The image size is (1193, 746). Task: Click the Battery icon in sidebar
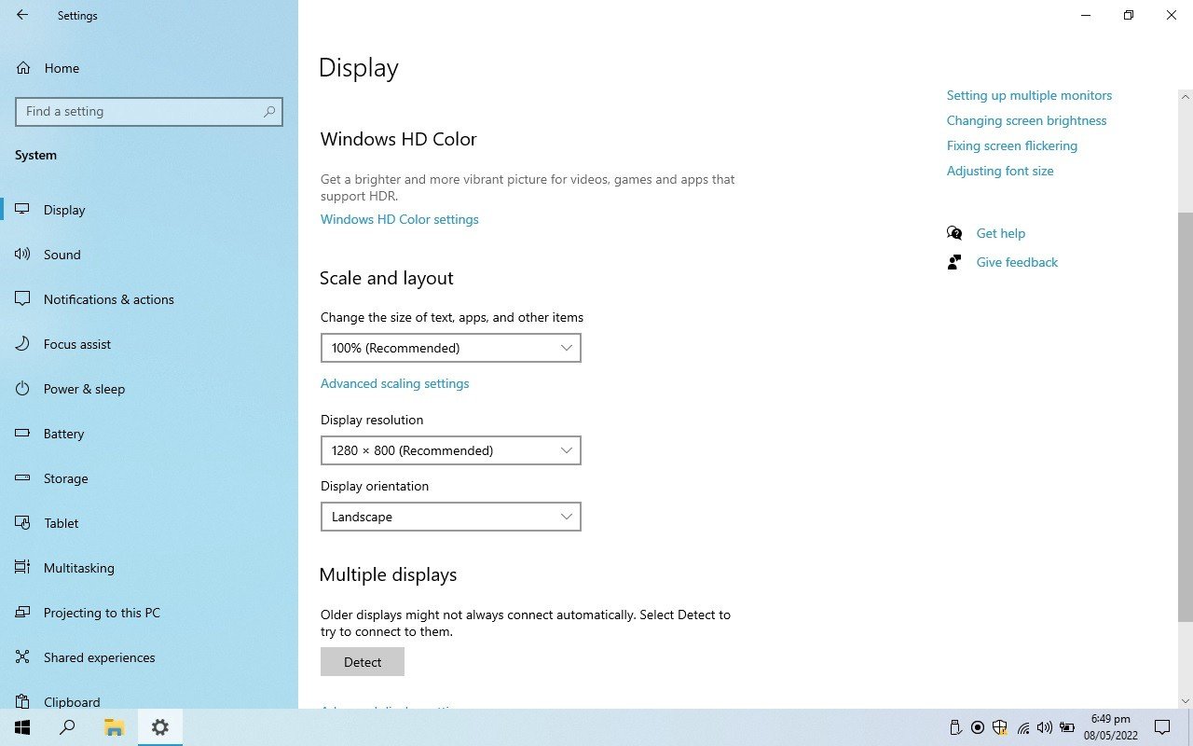pyautogui.click(x=23, y=434)
